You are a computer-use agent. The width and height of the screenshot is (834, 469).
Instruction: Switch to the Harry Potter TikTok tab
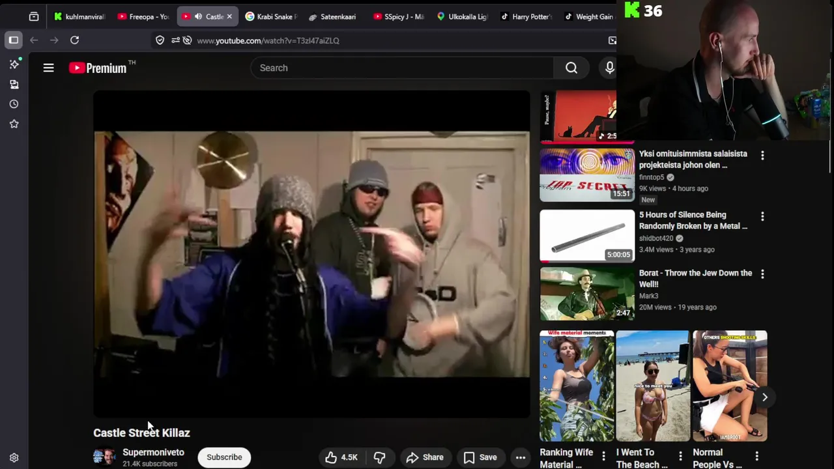point(526,16)
